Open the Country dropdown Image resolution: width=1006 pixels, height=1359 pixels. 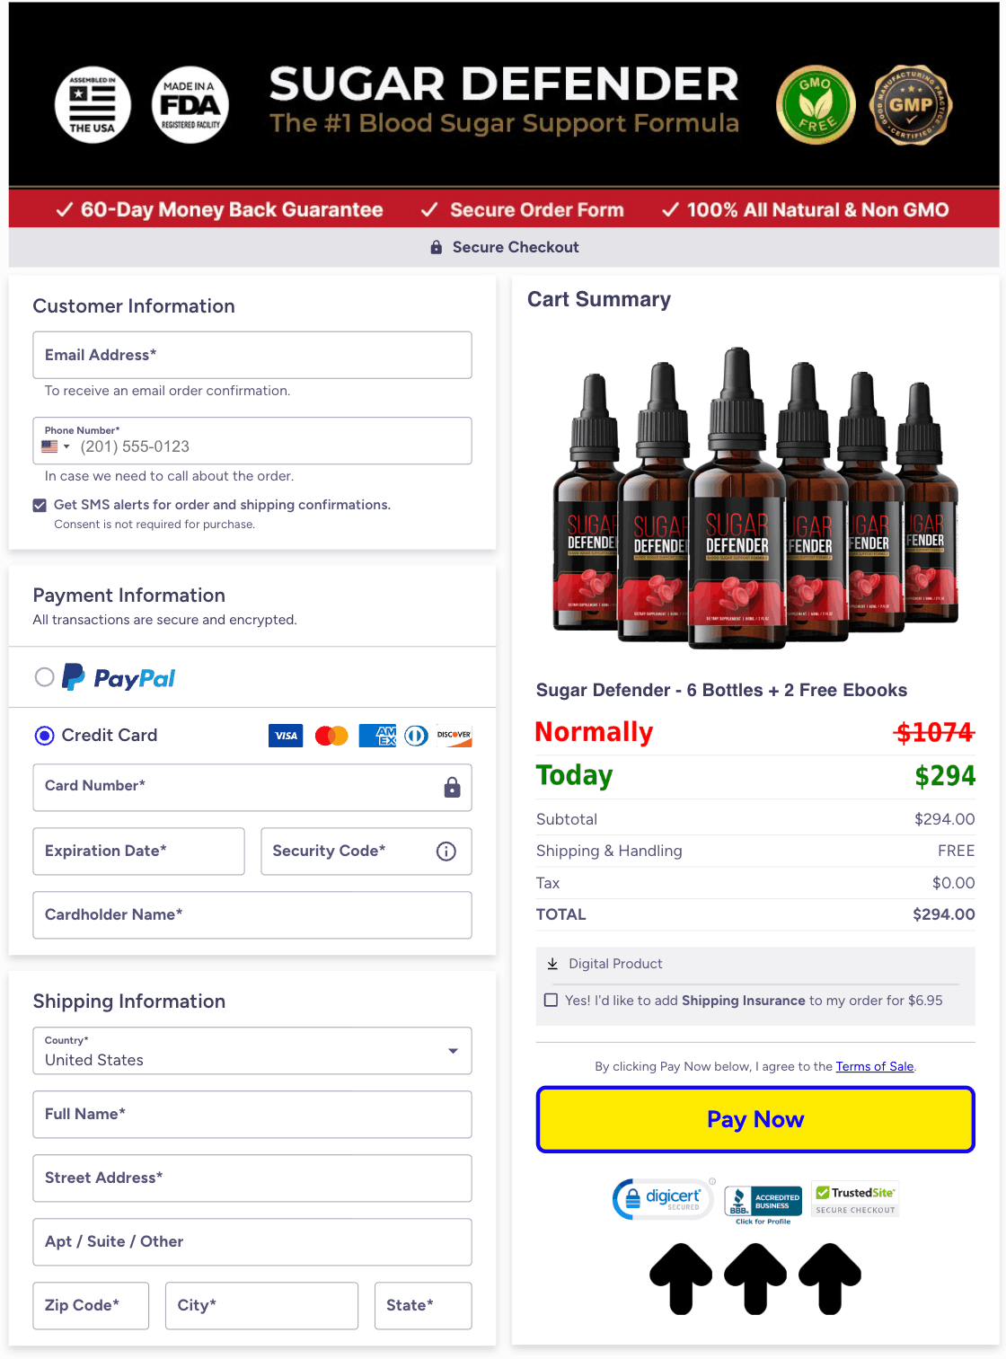[252, 1051]
